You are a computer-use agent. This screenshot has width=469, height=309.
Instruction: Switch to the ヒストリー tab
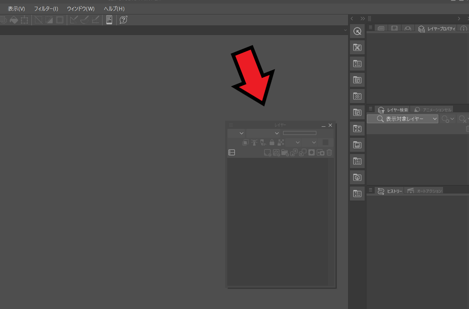click(x=390, y=191)
